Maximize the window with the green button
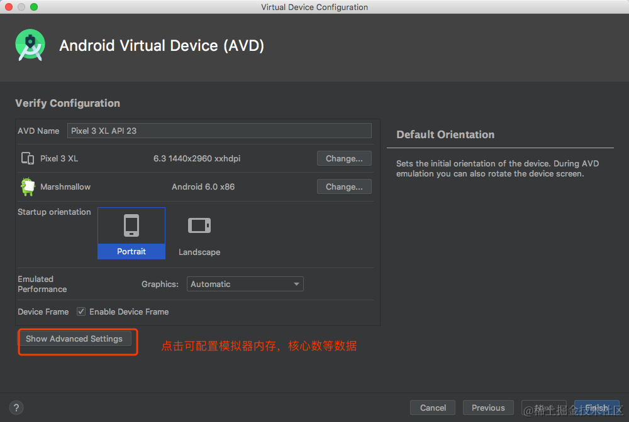This screenshot has width=629, height=422. (x=34, y=7)
